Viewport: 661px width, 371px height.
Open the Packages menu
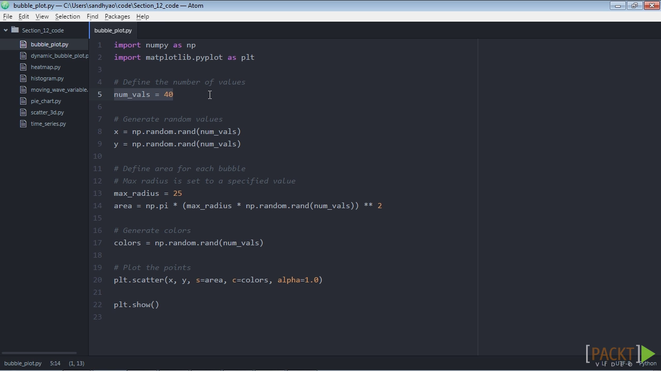coord(117,16)
